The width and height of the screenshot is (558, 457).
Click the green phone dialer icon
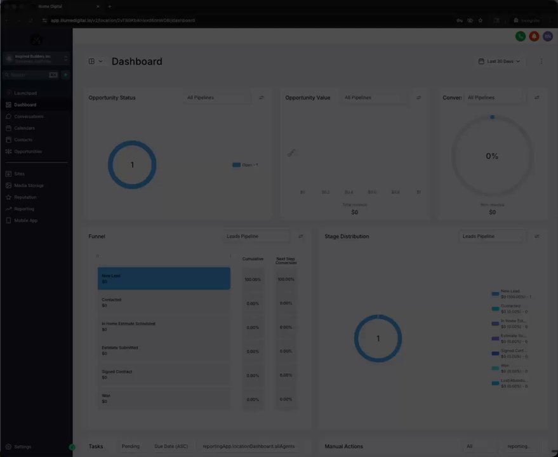click(521, 36)
